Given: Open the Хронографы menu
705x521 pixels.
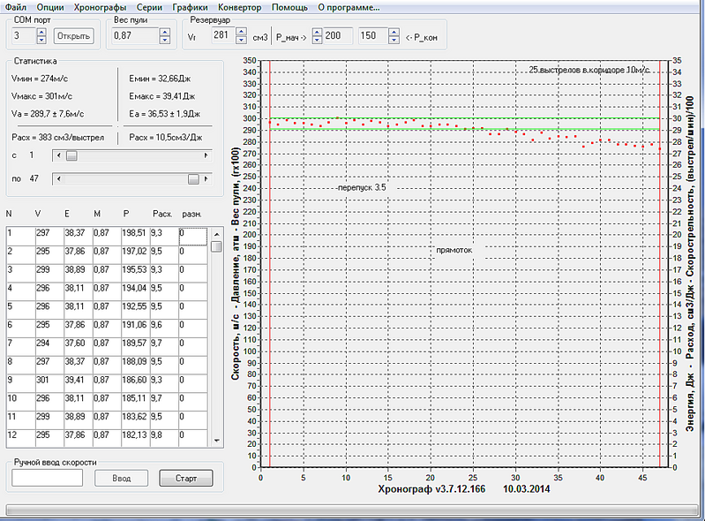Looking at the screenshot, I should tap(101, 7).
